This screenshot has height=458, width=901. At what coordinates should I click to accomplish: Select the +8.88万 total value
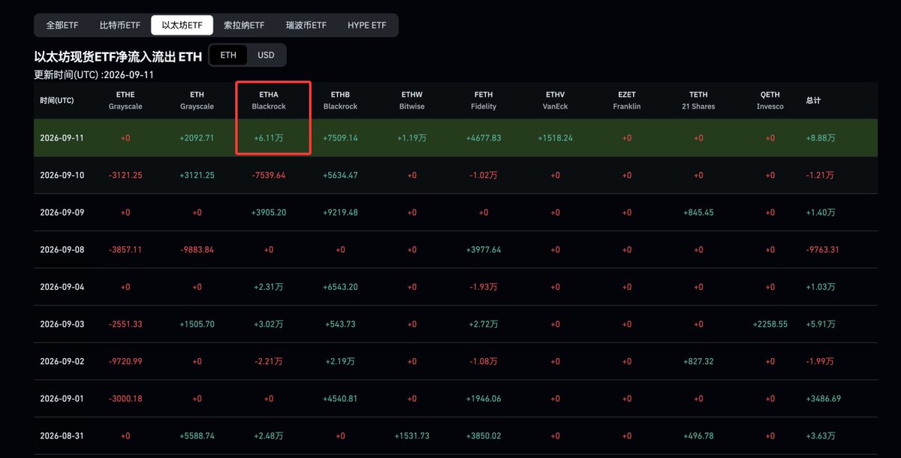tap(821, 138)
